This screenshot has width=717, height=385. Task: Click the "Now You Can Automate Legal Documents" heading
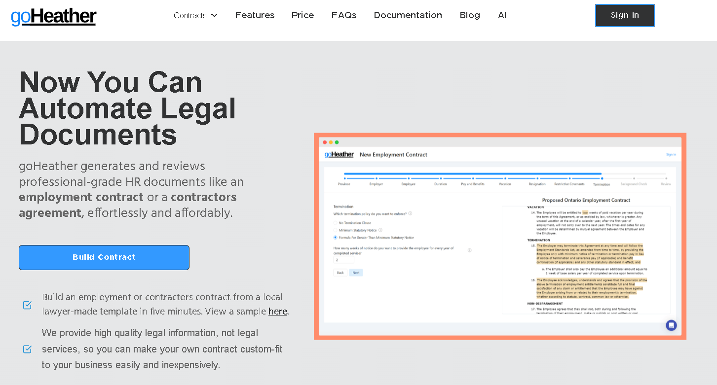[127, 108]
